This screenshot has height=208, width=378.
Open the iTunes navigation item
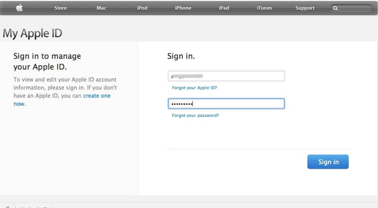[x=265, y=8]
